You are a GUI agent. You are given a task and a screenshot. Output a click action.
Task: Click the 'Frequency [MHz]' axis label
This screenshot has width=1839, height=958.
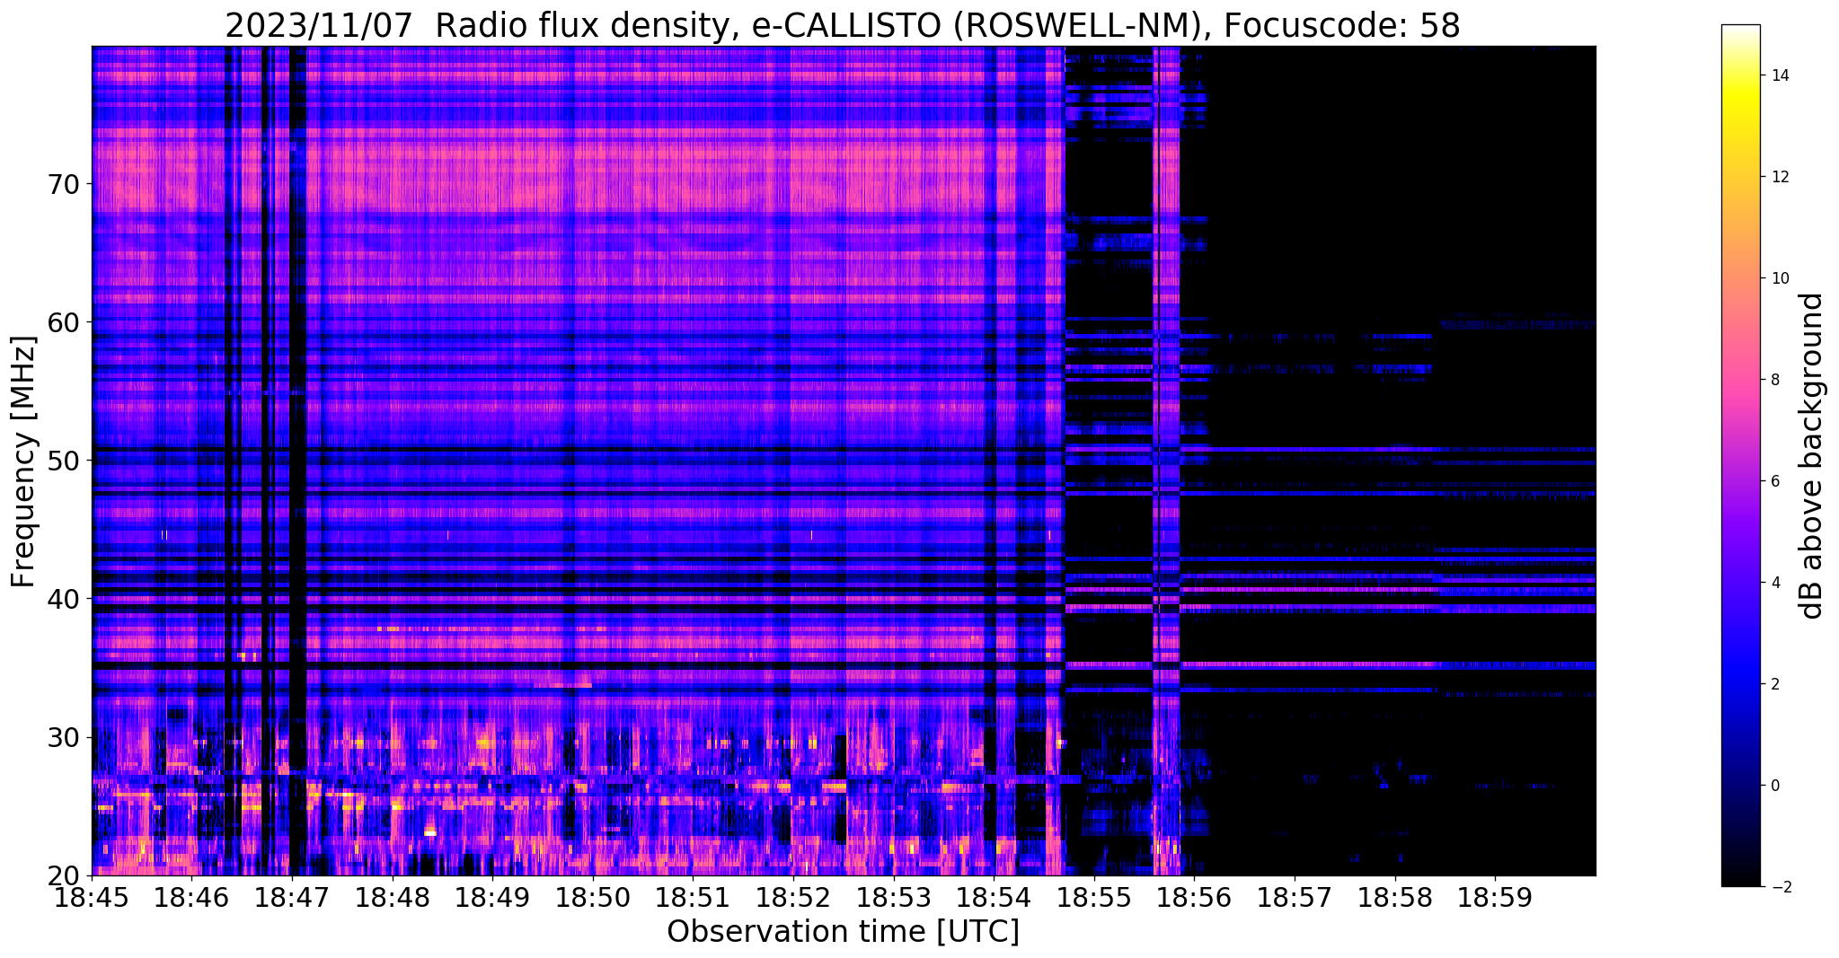(x=24, y=461)
